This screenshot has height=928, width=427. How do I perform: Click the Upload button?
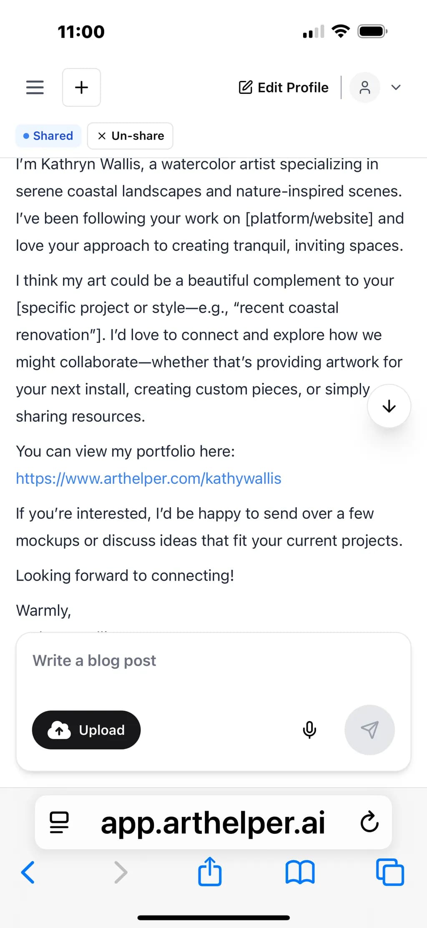[x=86, y=729]
